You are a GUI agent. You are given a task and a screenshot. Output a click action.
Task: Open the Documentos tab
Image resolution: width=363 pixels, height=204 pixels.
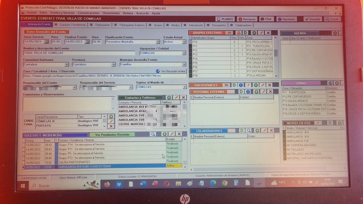(217, 25)
